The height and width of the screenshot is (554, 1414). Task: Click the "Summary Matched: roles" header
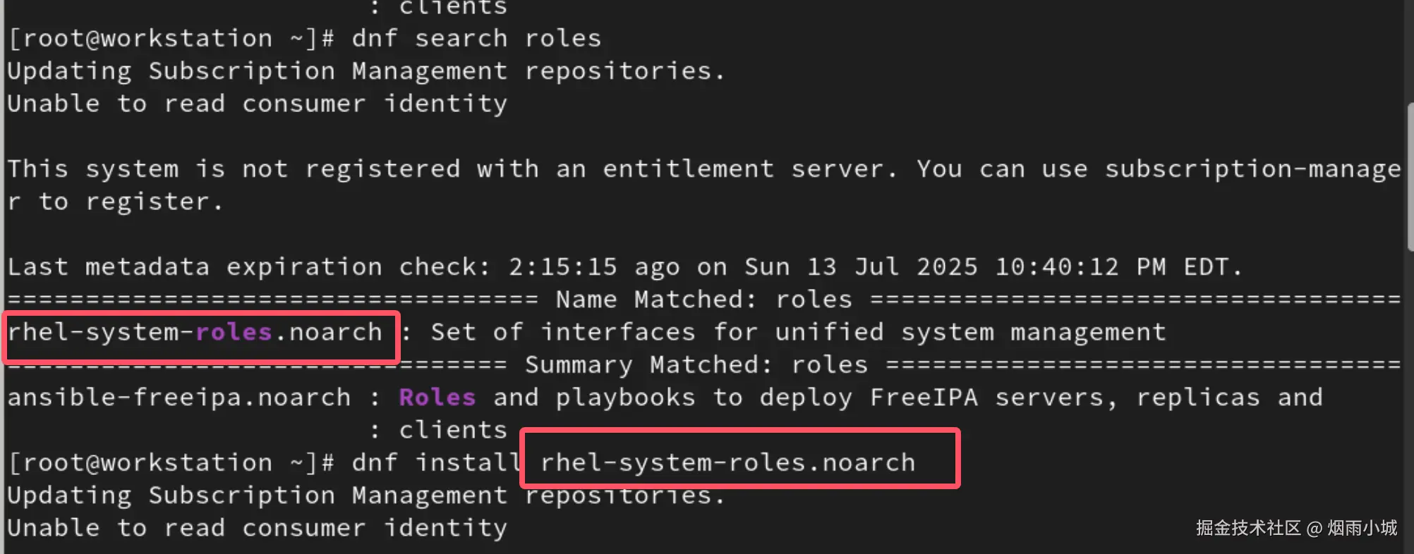(x=696, y=365)
